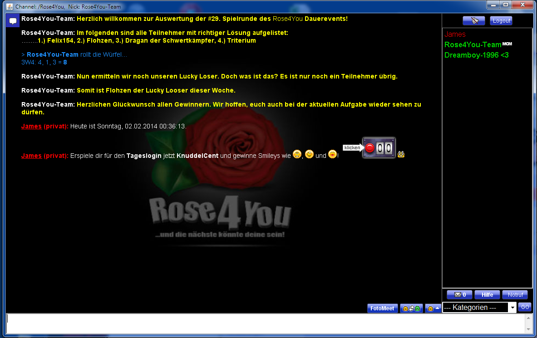
Task: Click the dropdown arrow of the Kategorien box
Action: pos(512,308)
